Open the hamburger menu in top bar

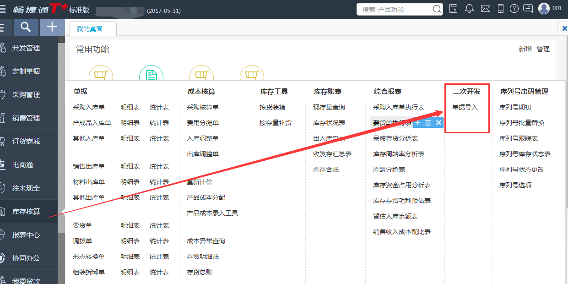click(x=3, y=9)
